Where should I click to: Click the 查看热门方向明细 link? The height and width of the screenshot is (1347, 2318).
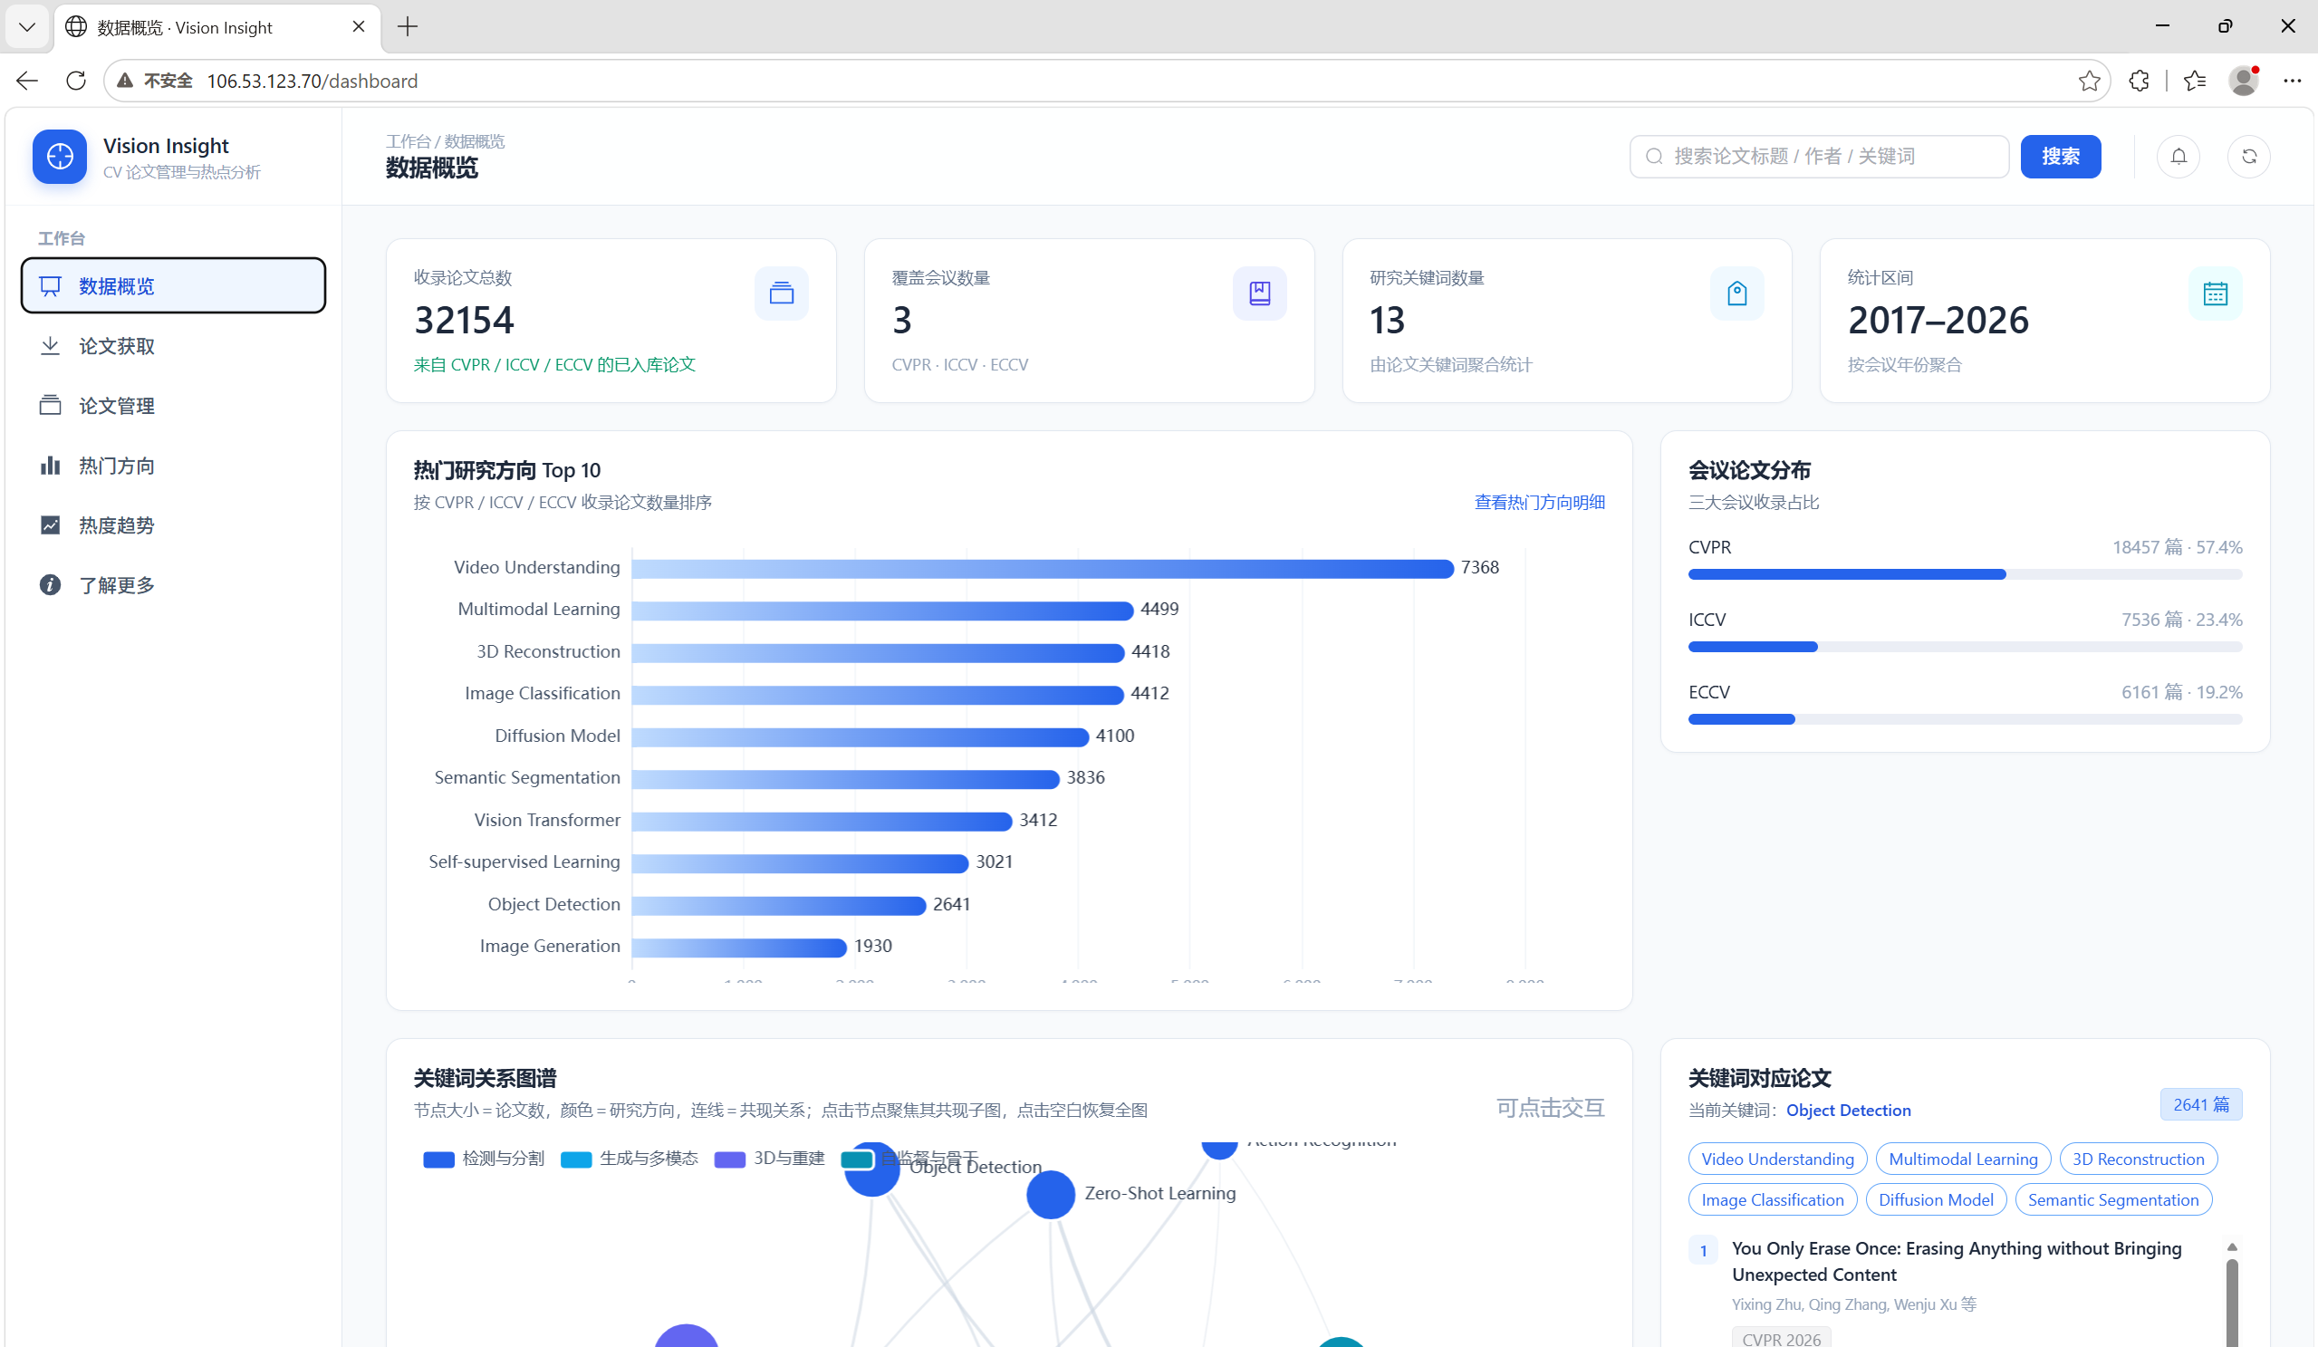1539,503
